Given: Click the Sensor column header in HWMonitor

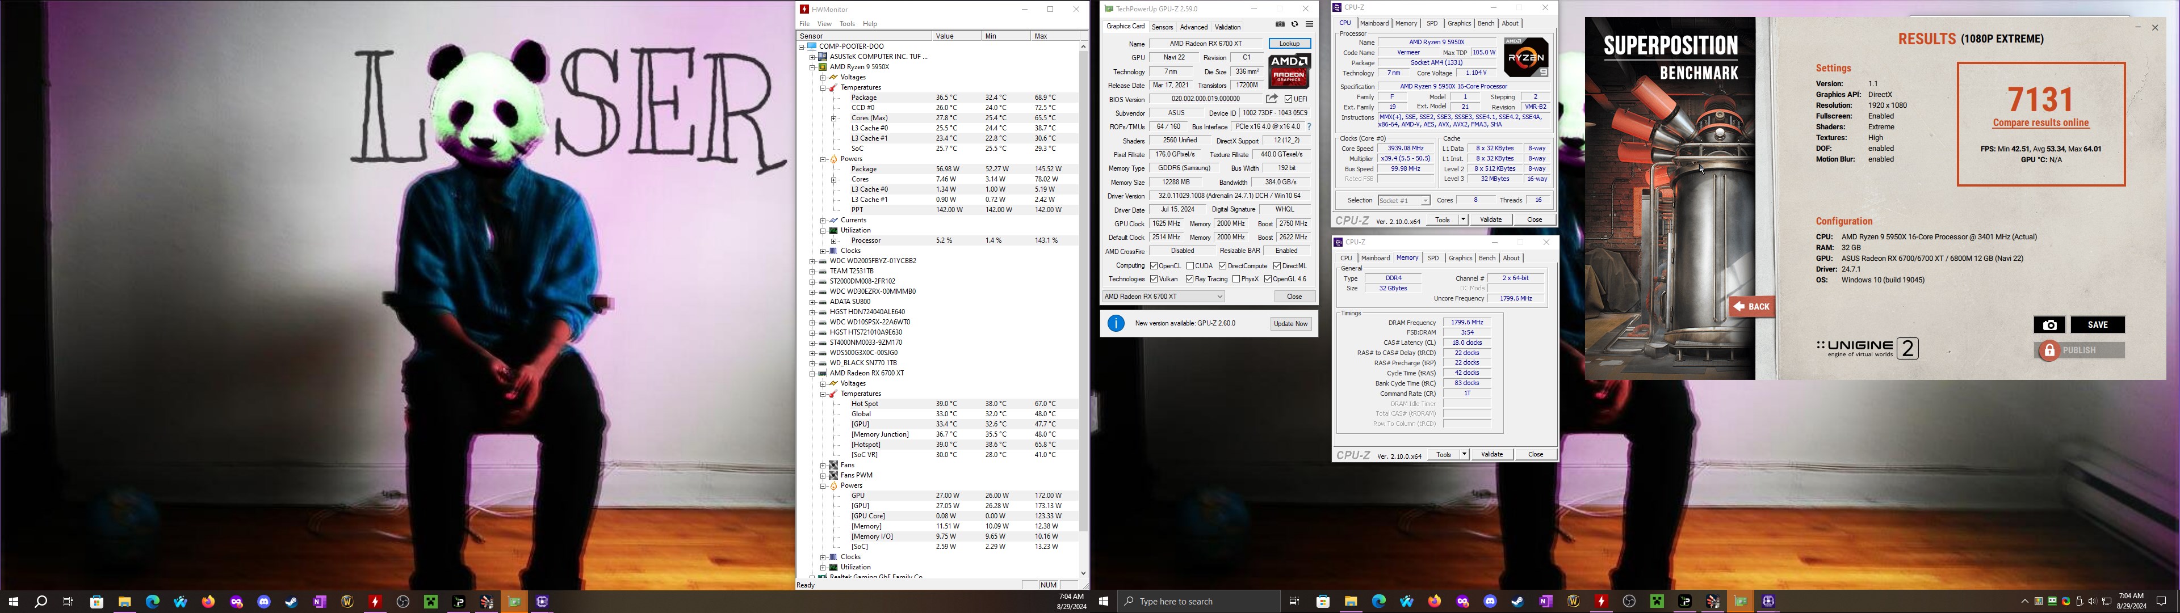Looking at the screenshot, I should click(864, 36).
